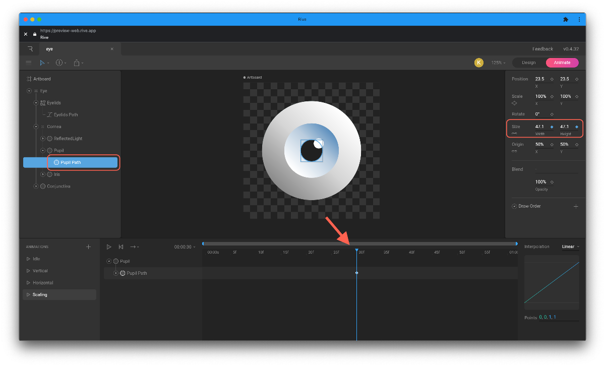Expand Pupil Path row in timeline

[116, 273]
